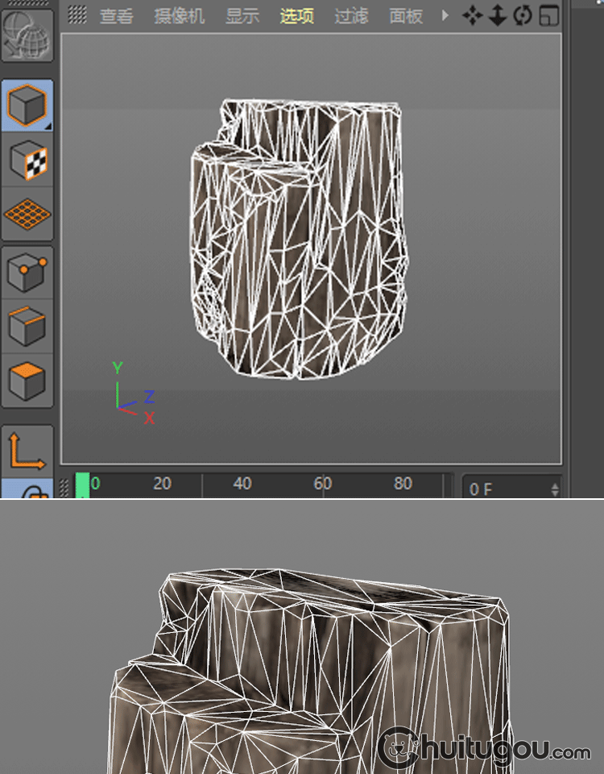Open the 摄像机 menu
604x774 pixels.
(x=180, y=16)
